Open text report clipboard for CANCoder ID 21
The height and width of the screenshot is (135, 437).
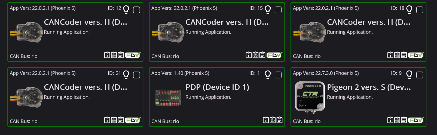coord(121,120)
